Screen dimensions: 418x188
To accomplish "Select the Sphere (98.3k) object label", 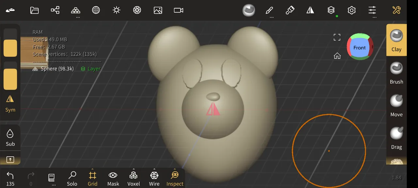I will pyautogui.click(x=53, y=69).
